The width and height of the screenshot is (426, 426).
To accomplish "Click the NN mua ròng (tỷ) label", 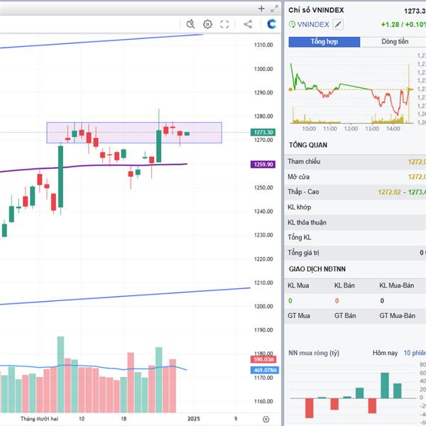I will (x=314, y=353).
